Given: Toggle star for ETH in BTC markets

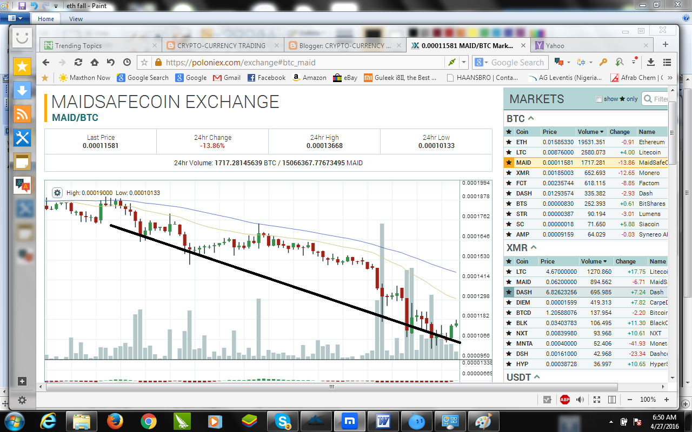Looking at the screenshot, I should click(x=509, y=142).
